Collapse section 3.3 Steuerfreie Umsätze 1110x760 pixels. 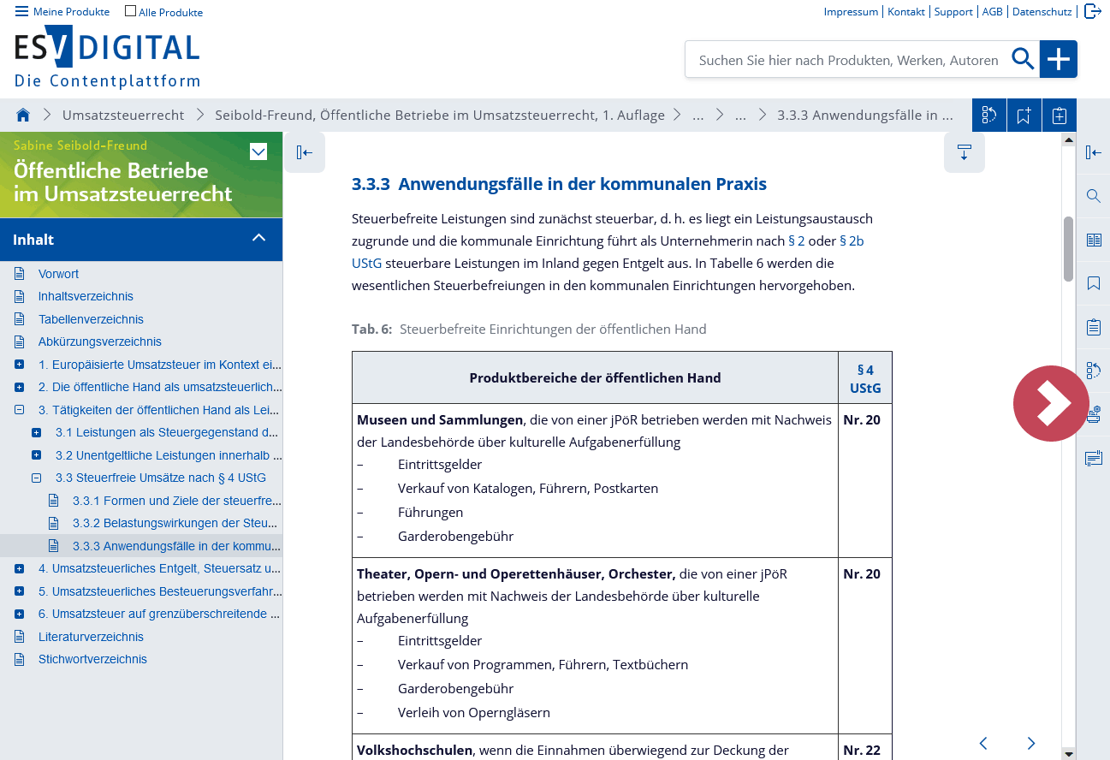(36, 478)
